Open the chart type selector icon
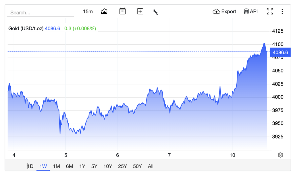 coord(104,11)
